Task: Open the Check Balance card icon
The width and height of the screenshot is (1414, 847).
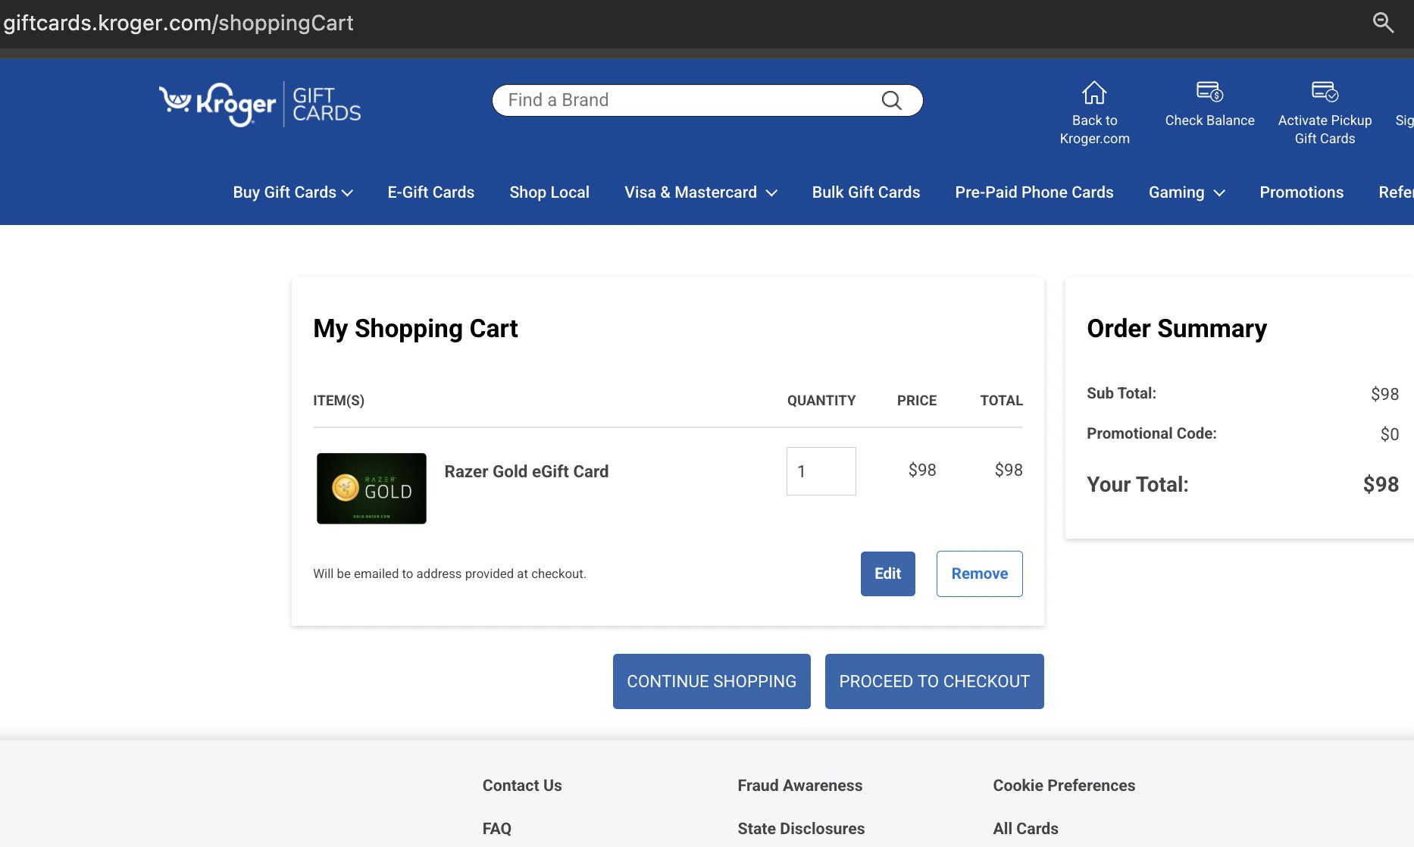Action: (x=1209, y=92)
